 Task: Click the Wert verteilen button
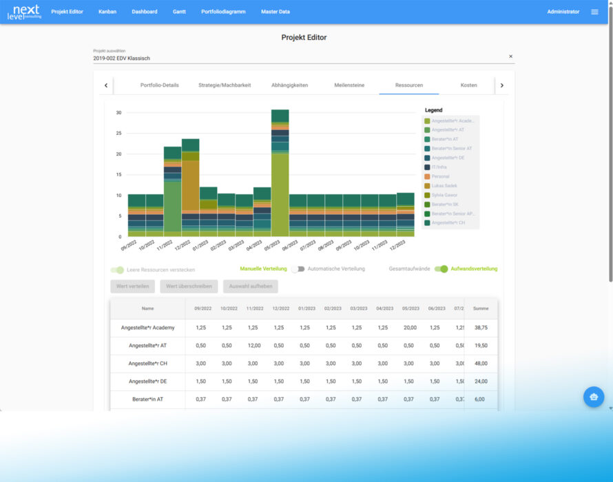click(x=132, y=286)
